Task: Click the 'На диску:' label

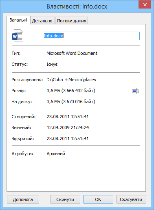Action: click(x=22, y=102)
